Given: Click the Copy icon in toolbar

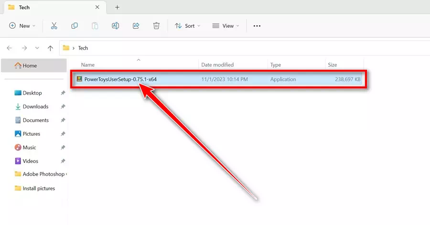Looking at the screenshot, I should coord(75,26).
